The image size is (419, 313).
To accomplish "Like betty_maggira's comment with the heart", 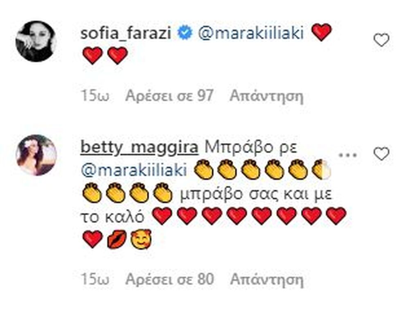I will click(381, 154).
